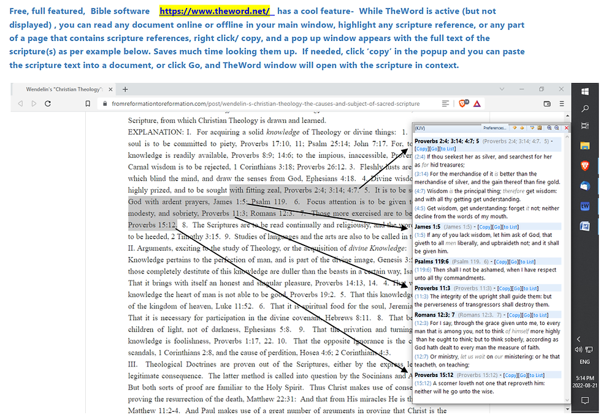This screenshot has width=601, height=418.
Task: Open the volume control in tray
Action: click(578, 349)
